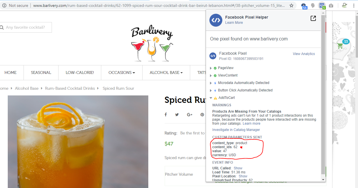
Task: Click the Facebook share icon
Action: pos(166,115)
